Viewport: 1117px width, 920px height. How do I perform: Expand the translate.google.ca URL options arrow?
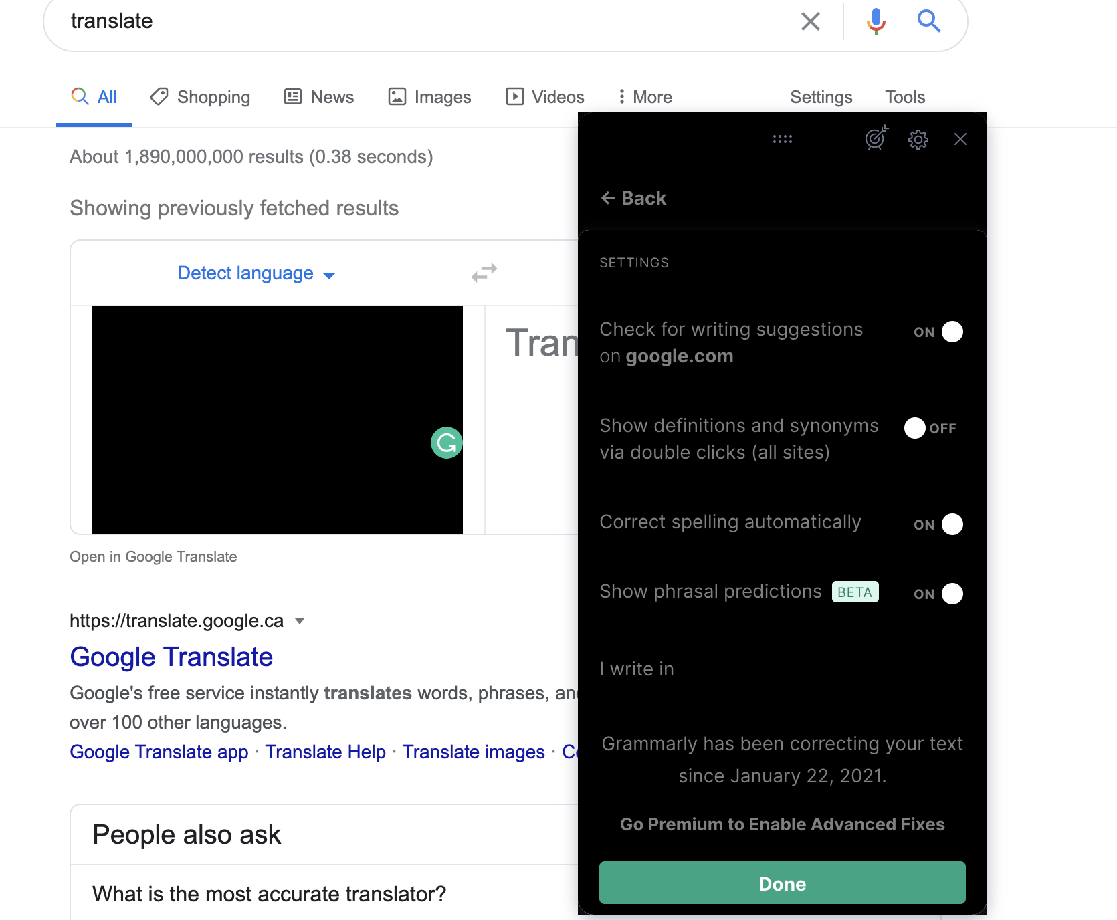(x=299, y=620)
